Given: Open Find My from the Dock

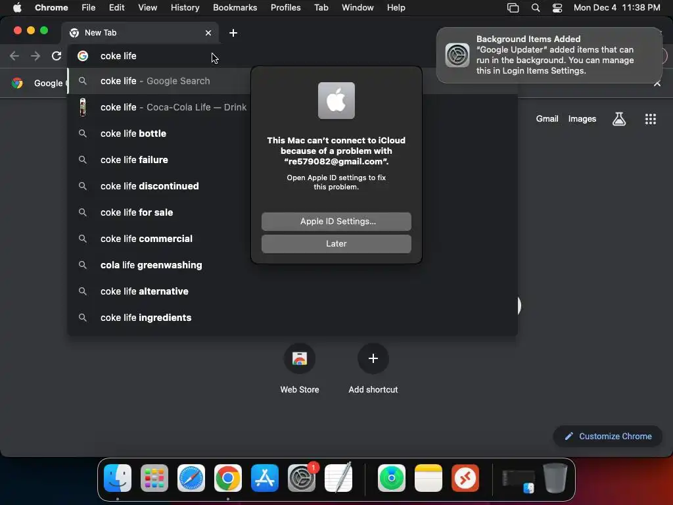Looking at the screenshot, I should pos(392,478).
